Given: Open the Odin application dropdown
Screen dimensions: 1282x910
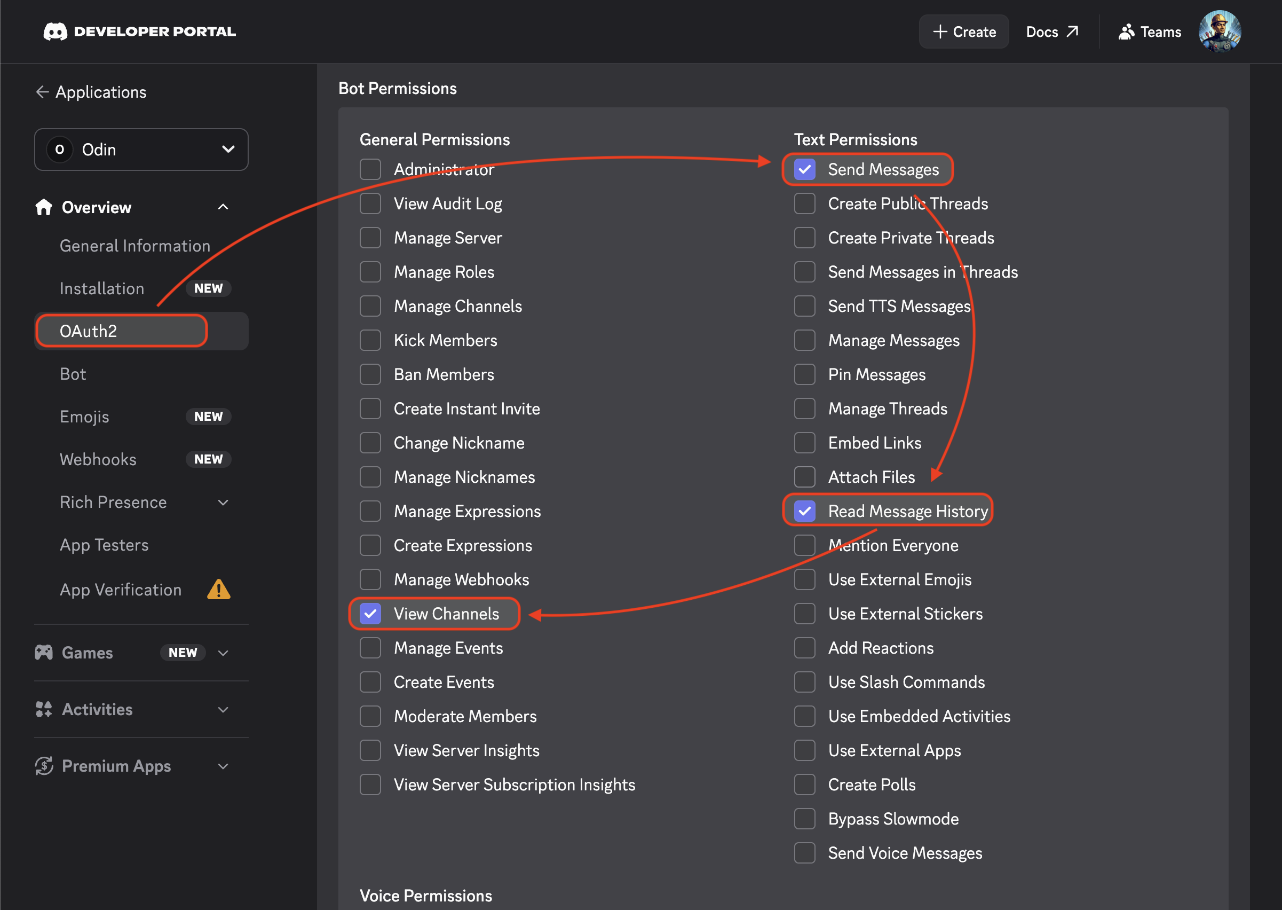Looking at the screenshot, I should coord(141,150).
